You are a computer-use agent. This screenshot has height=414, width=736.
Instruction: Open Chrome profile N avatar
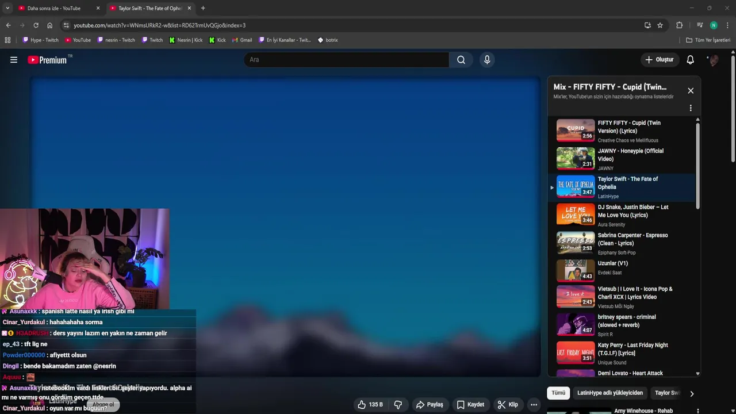714,25
